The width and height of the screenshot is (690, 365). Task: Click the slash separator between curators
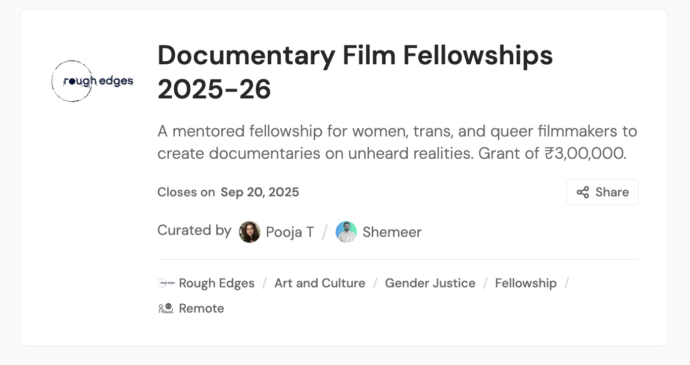pos(325,232)
